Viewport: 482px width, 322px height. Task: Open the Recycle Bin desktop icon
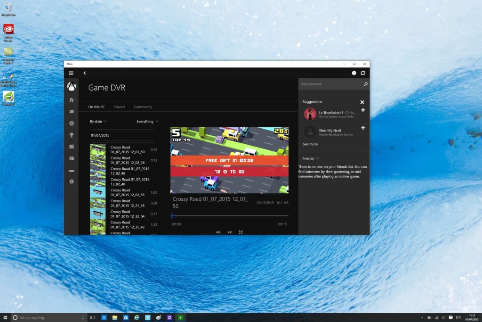[8, 9]
